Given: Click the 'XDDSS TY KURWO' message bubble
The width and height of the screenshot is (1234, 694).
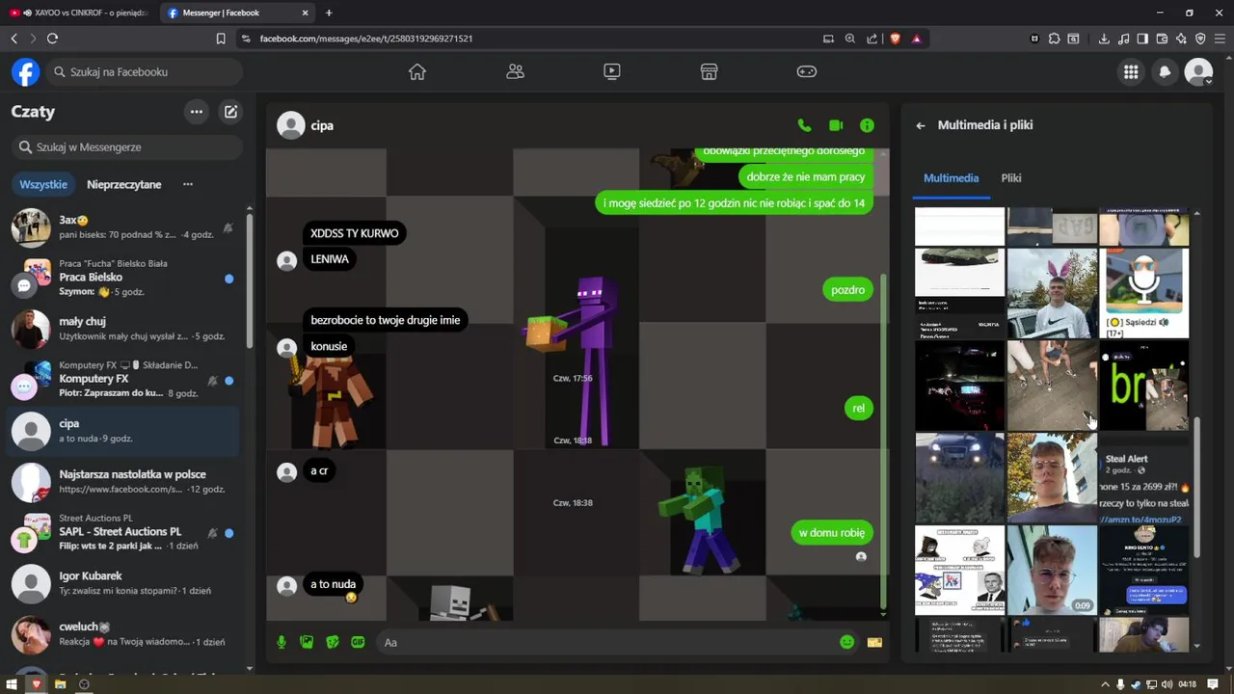Looking at the screenshot, I should (354, 233).
